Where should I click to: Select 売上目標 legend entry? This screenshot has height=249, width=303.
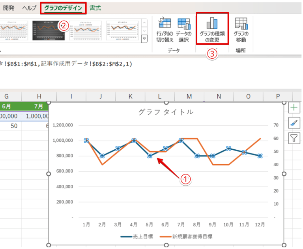pos(137,237)
